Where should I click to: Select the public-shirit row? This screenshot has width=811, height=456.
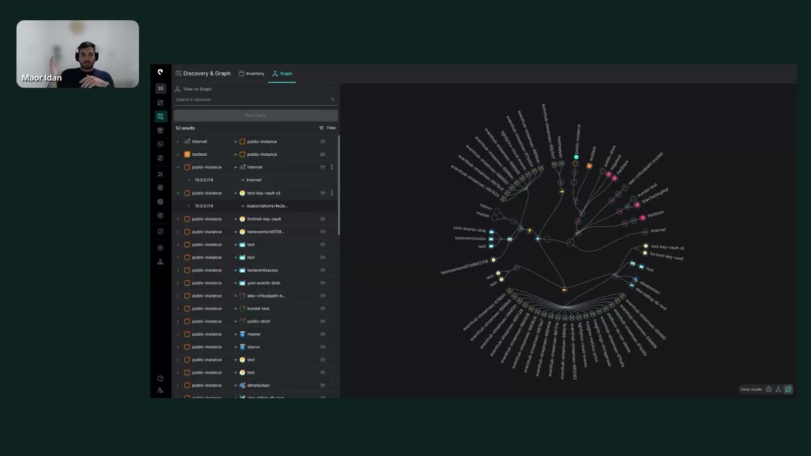click(255, 321)
